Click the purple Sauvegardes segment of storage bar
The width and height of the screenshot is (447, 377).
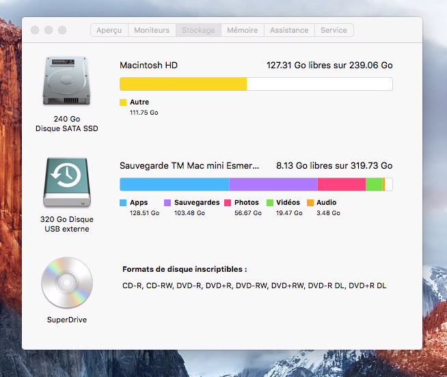click(x=273, y=184)
